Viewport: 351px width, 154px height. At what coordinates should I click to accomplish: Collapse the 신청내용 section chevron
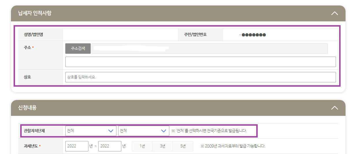pyautogui.click(x=335, y=108)
